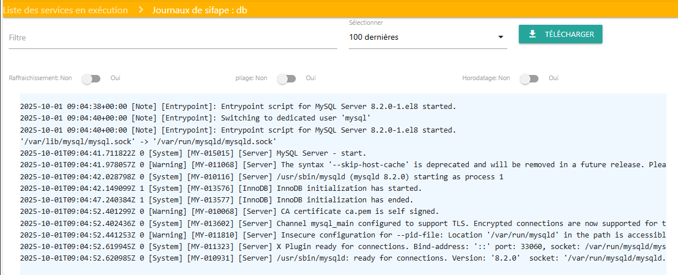Click the dropdown caret arrow beside '100 dernières'
Image resolution: width=678 pixels, height=275 pixels.
click(500, 37)
